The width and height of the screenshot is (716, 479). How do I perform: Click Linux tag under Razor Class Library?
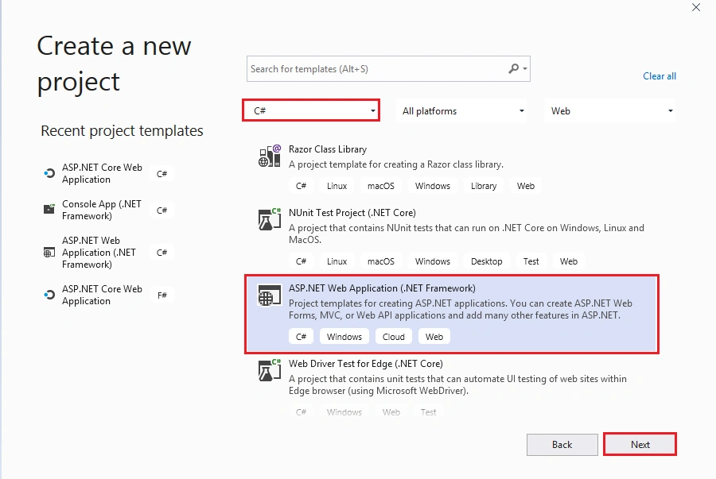pos(337,186)
